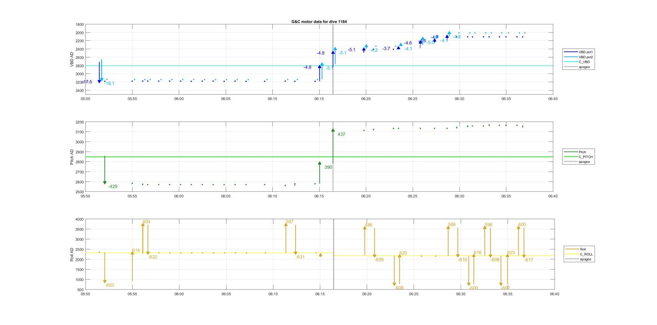This screenshot has width=657, height=325.
Task: Click the '4000' tick on Roll AD axis
Action: (x=80, y=219)
